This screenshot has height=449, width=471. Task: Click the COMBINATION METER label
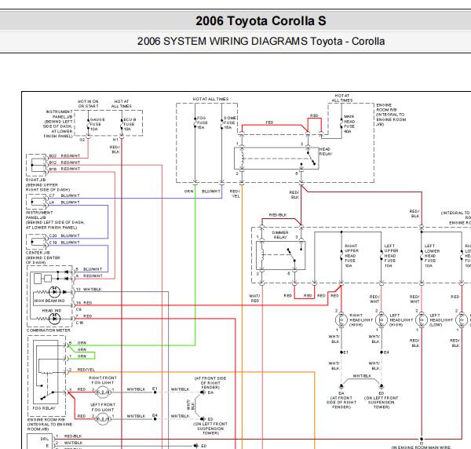(49, 330)
